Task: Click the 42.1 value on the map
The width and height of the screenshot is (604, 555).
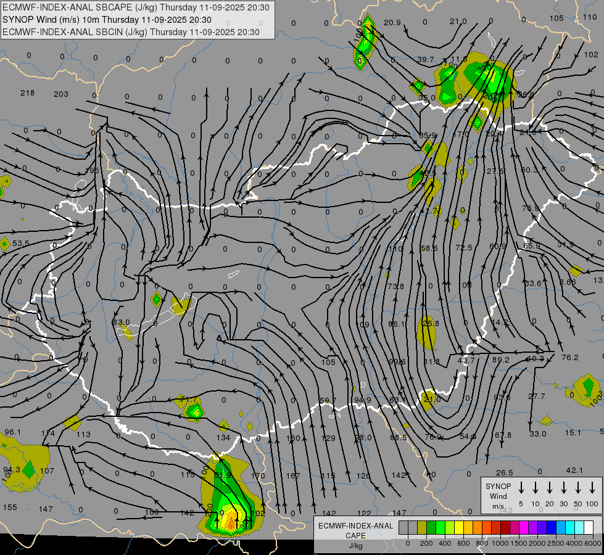Action: coord(574,471)
